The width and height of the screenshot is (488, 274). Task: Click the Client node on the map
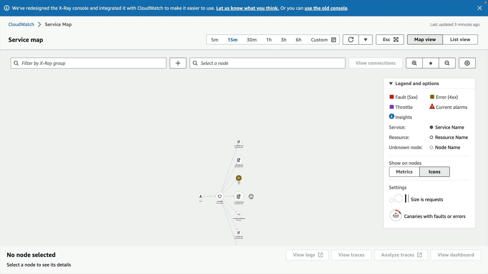tap(201, 196)
